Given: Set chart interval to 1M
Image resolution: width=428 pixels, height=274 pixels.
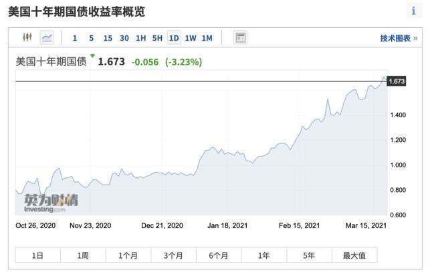Looking at the screenshot, I should (x=207, y=39).
